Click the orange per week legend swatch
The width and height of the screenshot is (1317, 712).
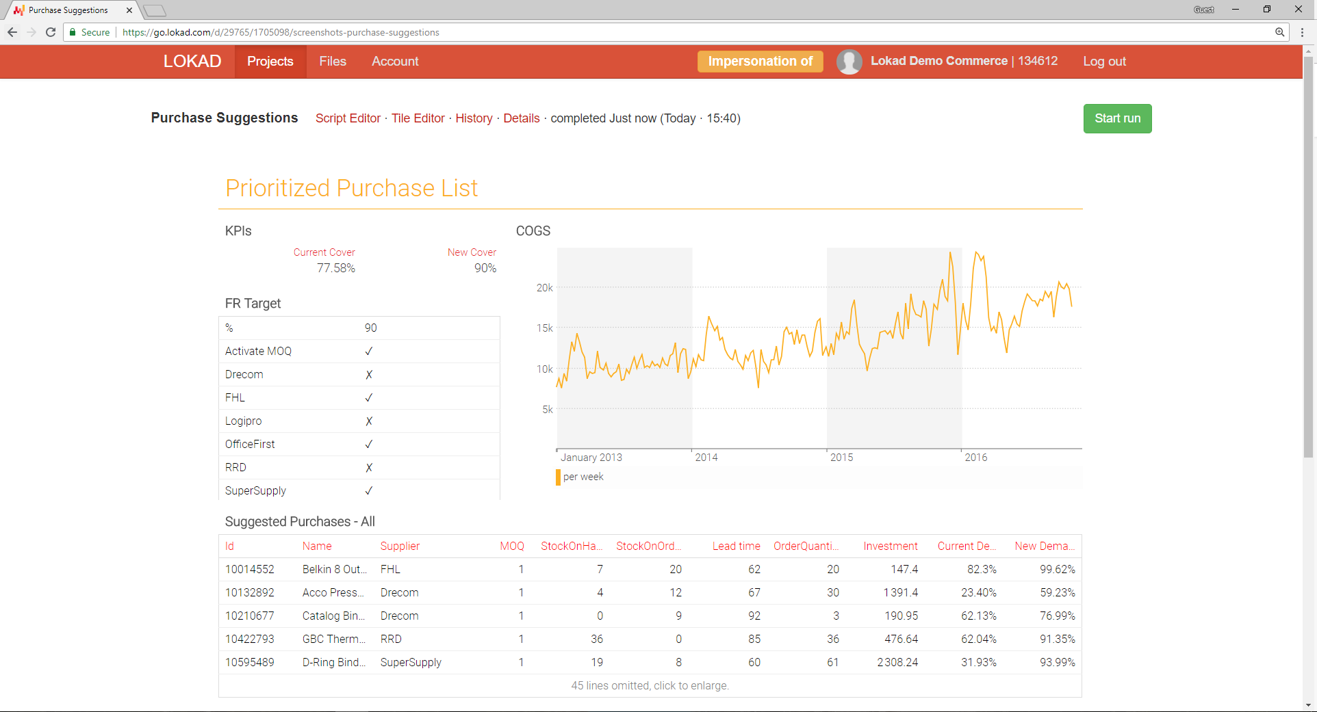coord(559,477)
